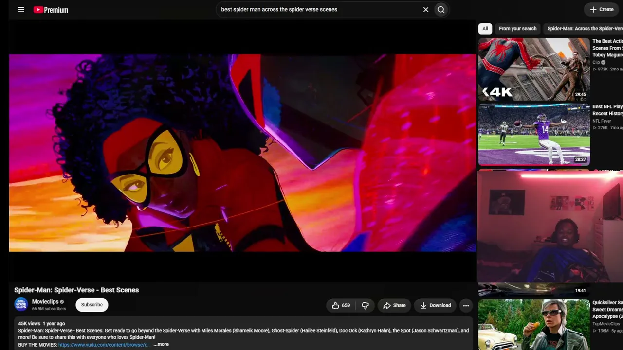The image size is (623, 350).
Task: Open the Quicksilver Sweet Dreams video title
Action: 607,309
